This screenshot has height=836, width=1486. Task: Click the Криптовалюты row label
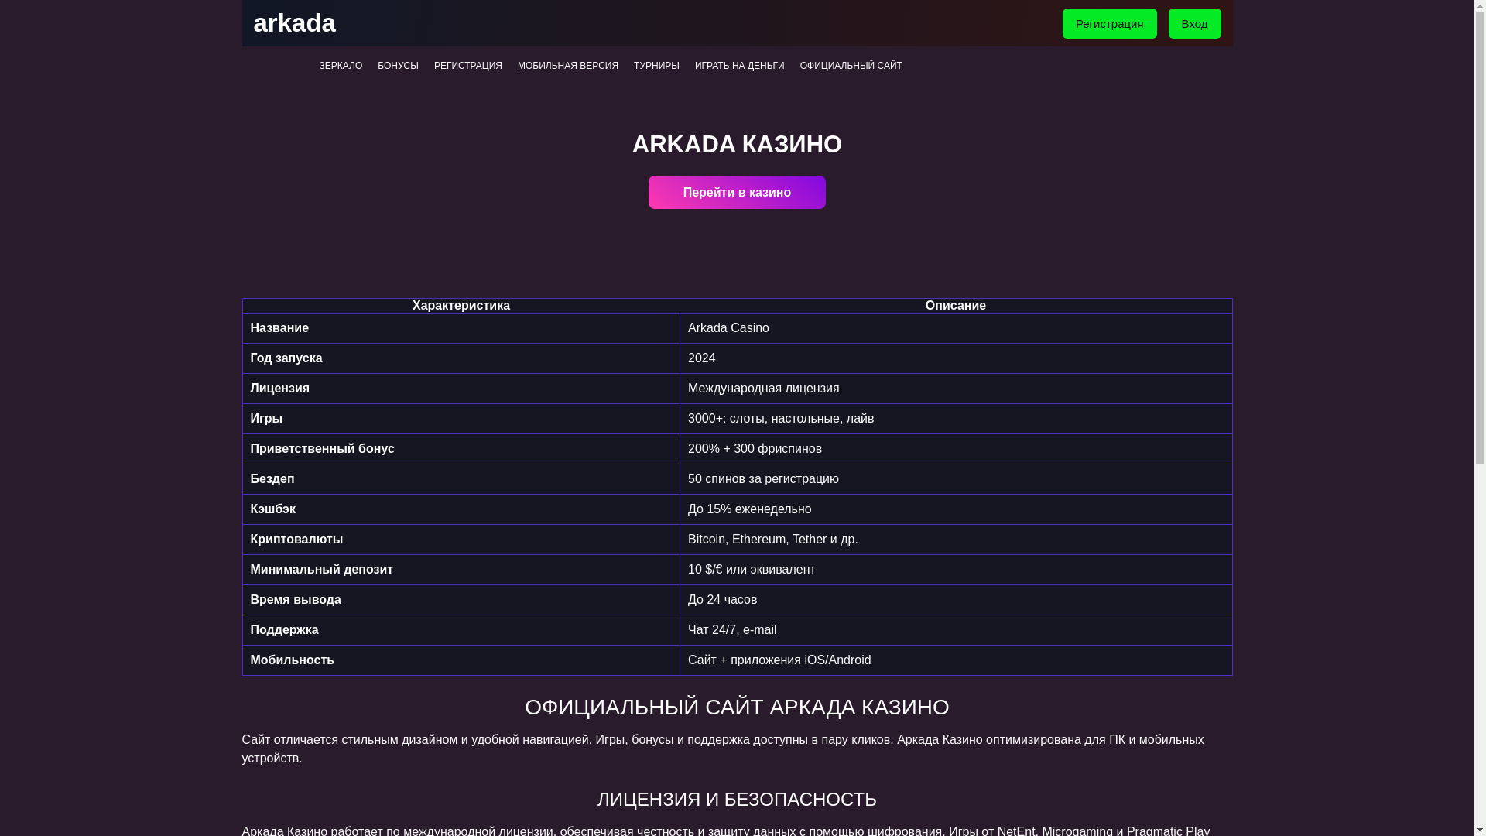(296, 540)
